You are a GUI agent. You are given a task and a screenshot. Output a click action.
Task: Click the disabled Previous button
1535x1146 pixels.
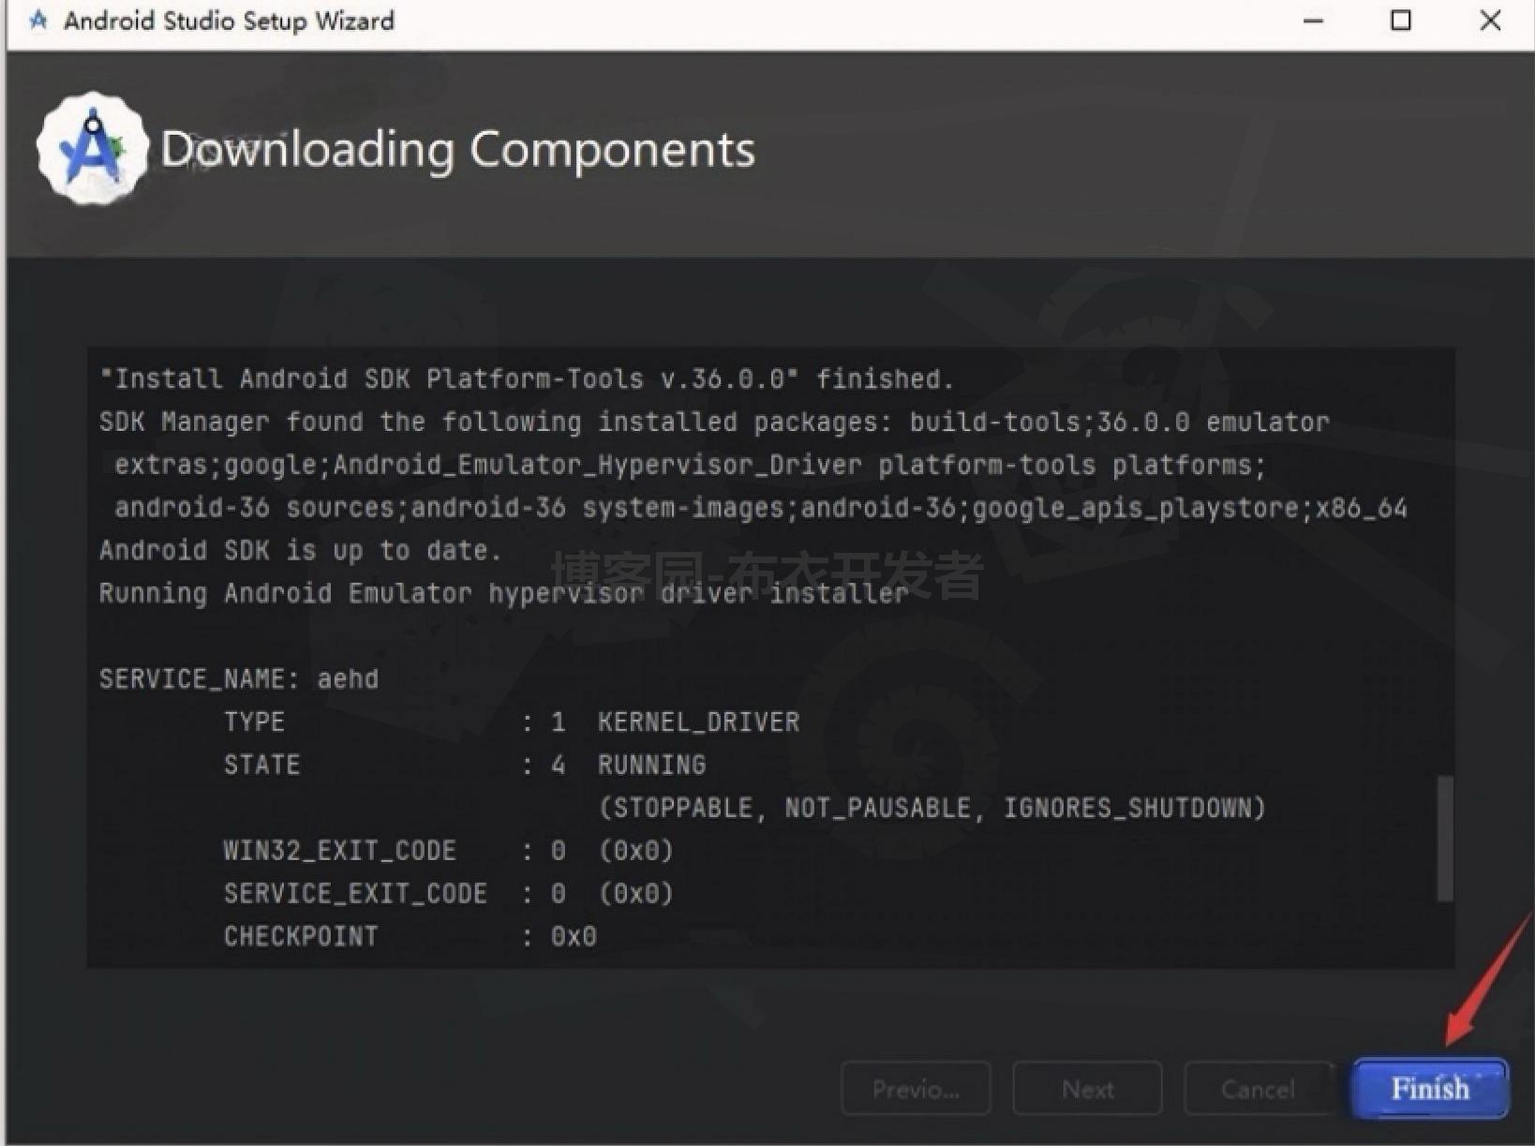click(916, 1089)
